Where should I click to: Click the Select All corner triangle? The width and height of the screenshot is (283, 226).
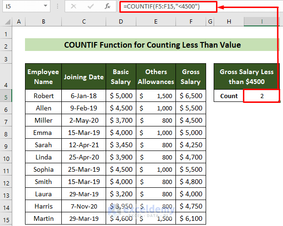(x=7, y=22)
